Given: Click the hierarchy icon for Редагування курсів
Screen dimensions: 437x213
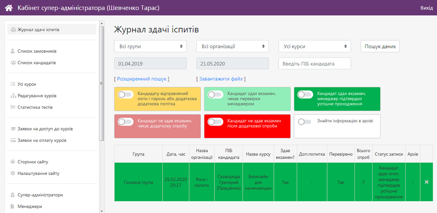Looking at the screenshot, I should click(13, 96).
